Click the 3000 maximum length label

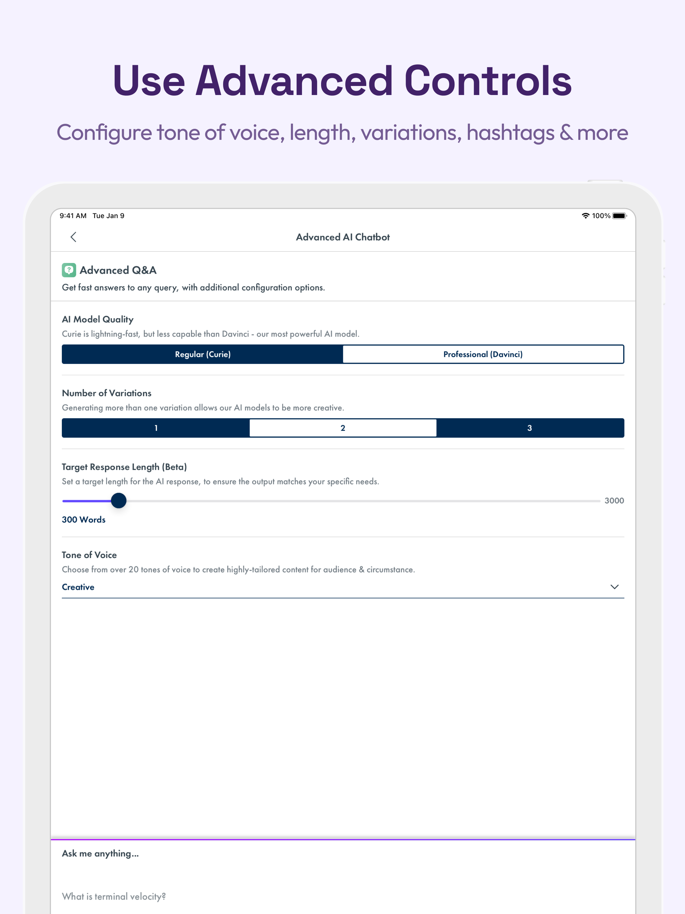coord(614,500)
